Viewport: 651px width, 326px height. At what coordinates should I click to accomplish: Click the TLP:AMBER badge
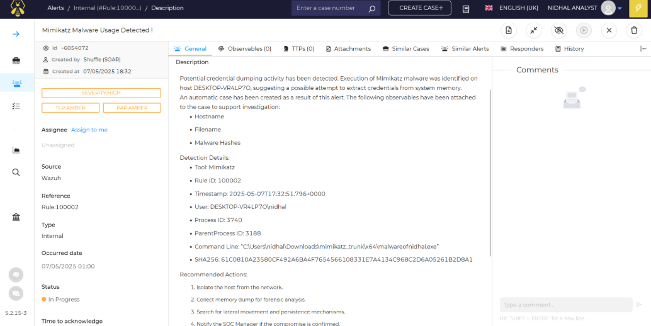tap(71, 108)
